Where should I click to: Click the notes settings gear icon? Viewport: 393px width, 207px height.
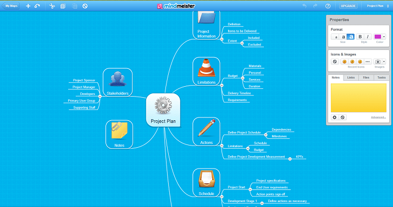click(335, 117)
